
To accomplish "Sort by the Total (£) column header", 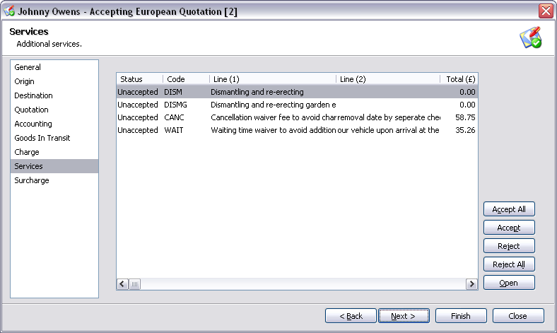I will click(x=459, y=79).
